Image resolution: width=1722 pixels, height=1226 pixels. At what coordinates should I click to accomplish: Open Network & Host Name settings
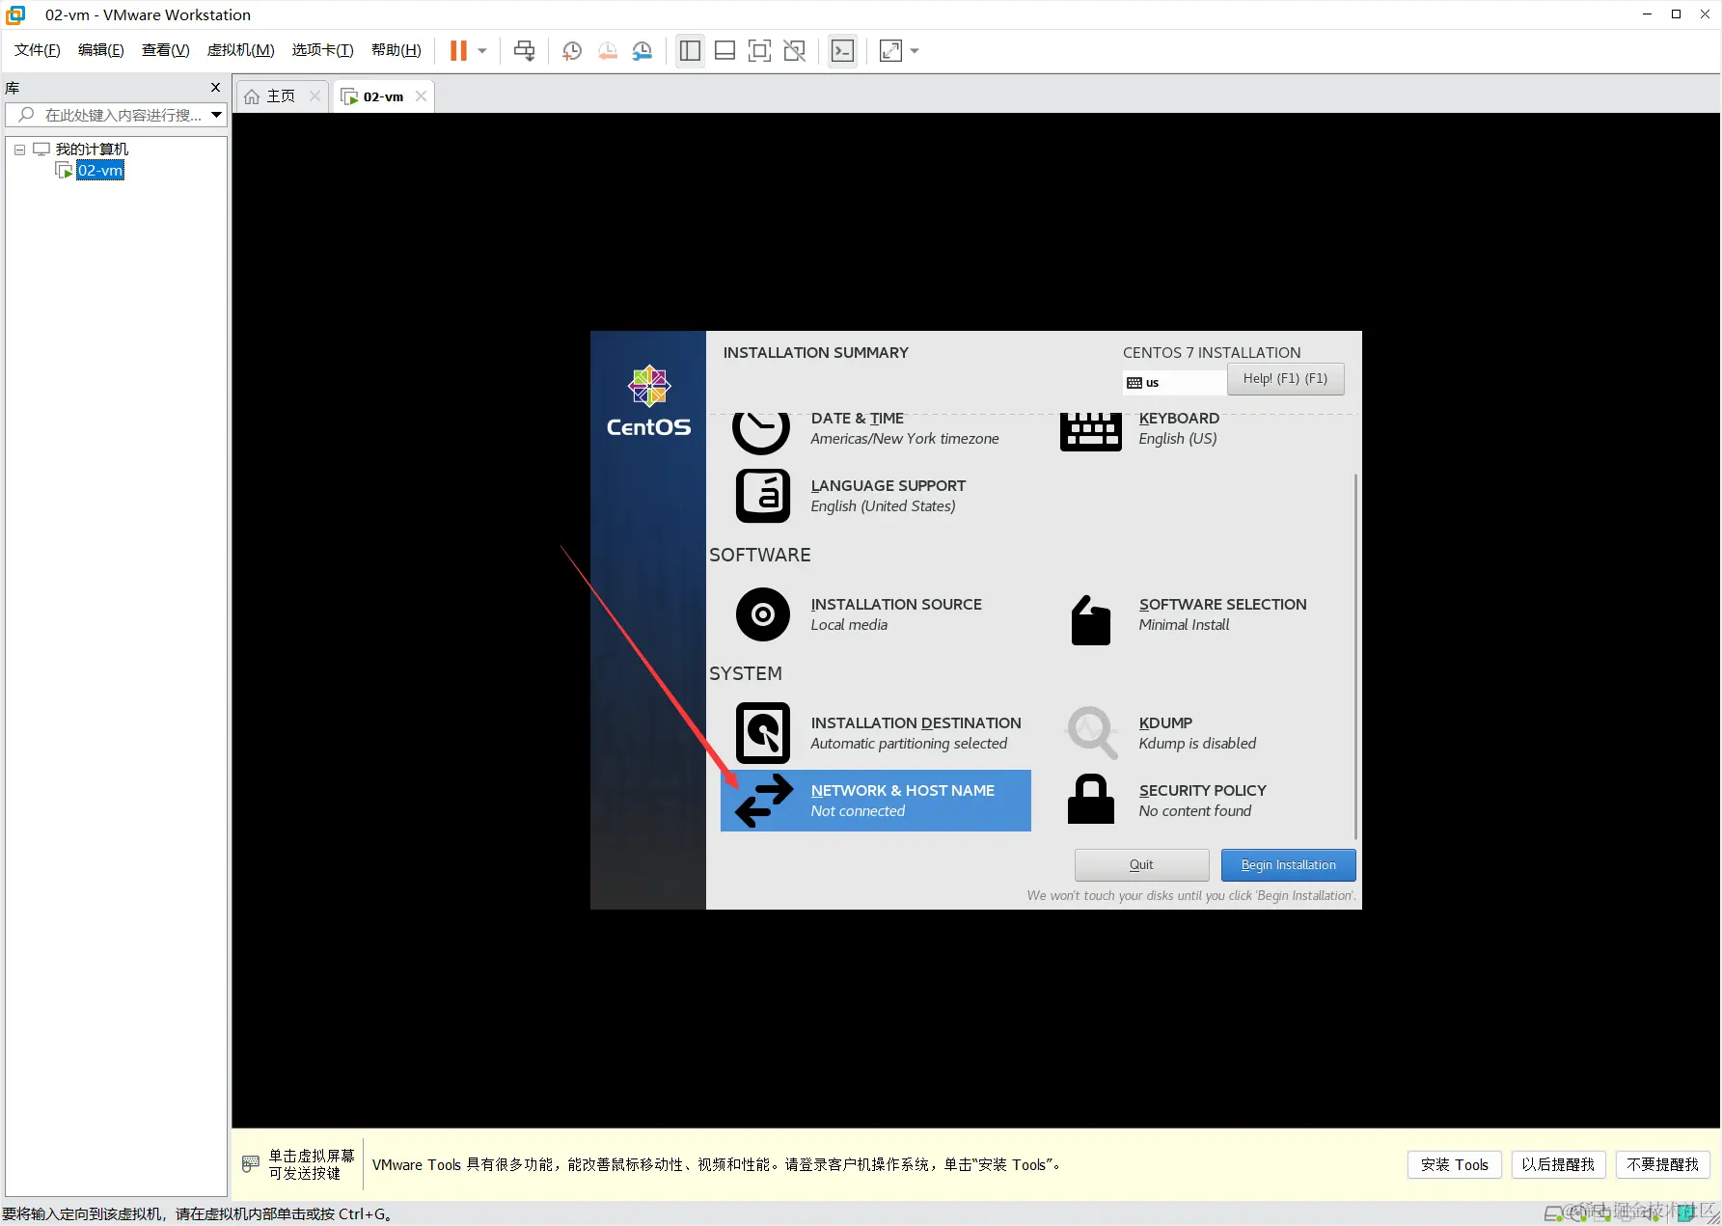point(876,801)
